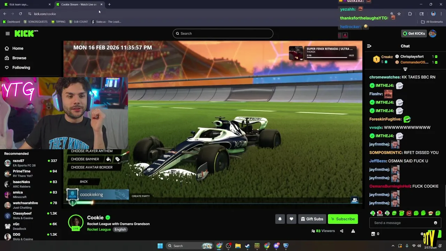
Task: Collapse the chat panel with arrow icon
Action: [369, 46]
